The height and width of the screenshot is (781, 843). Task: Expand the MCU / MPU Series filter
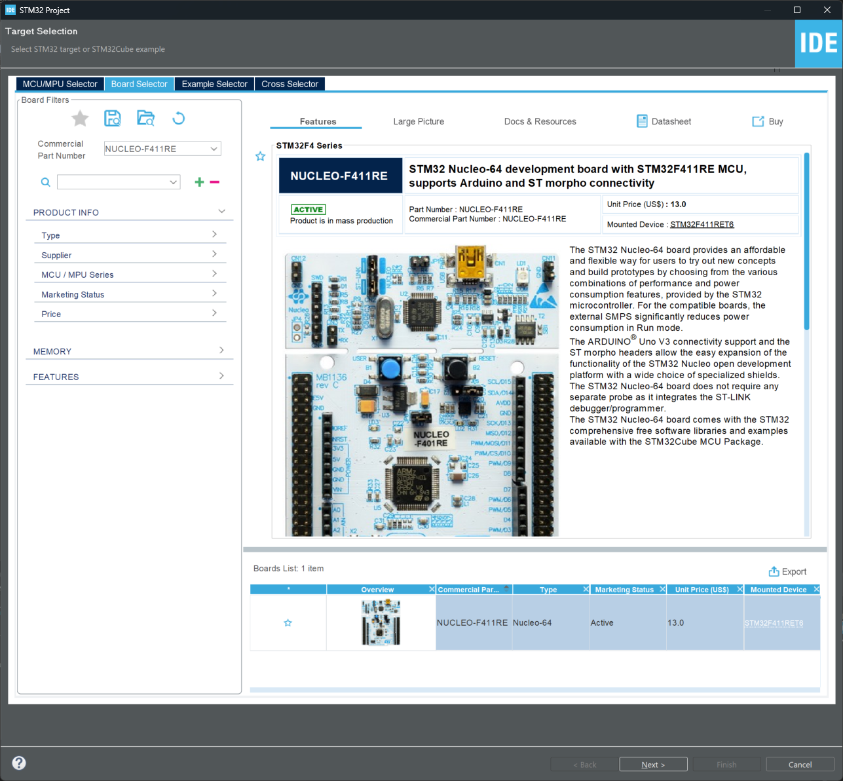click(130, 274)
